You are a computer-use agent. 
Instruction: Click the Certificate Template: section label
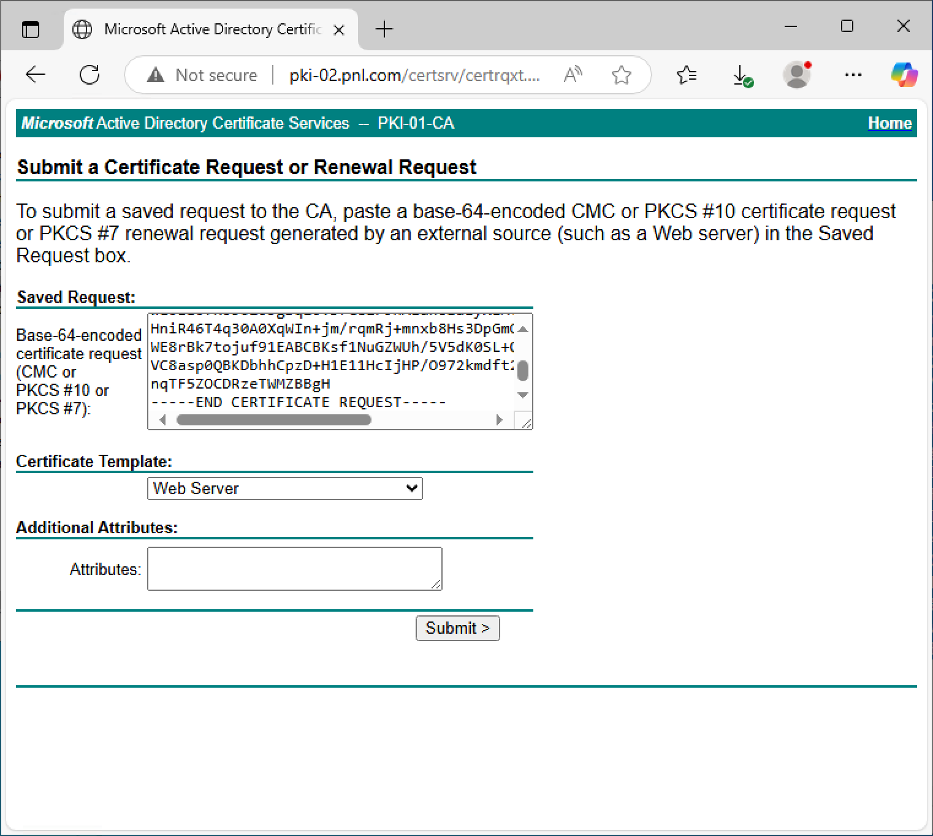pos(94,462)
